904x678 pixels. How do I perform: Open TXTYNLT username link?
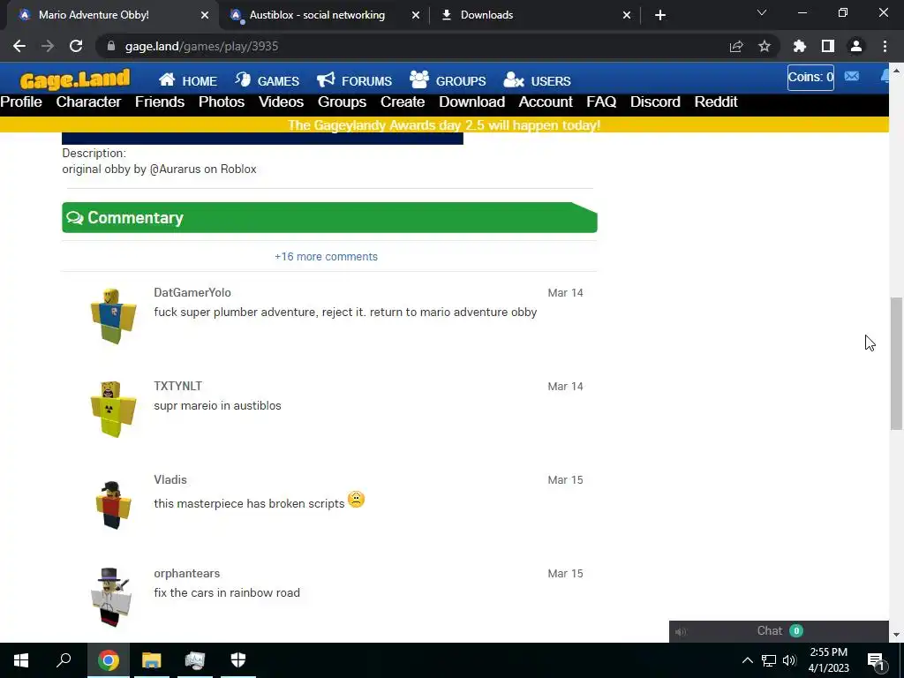[177, 386]
